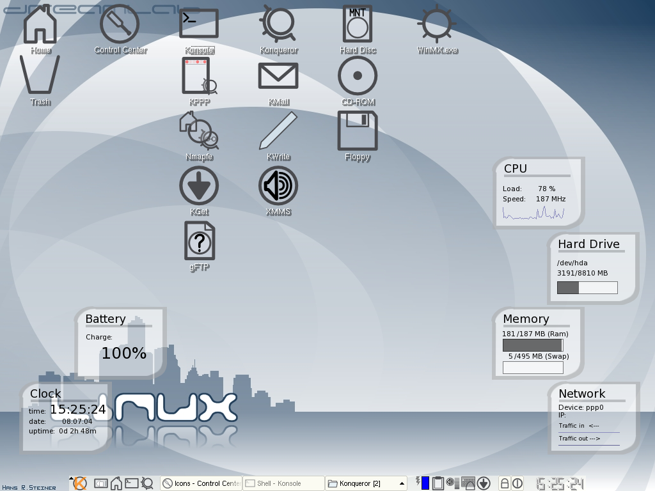Launch the XMMS speaker icon
This screenshot has width=655, height=491.
click(x=279, y=190)
